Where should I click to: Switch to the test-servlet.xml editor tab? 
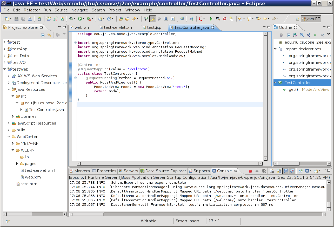point(119,27)
